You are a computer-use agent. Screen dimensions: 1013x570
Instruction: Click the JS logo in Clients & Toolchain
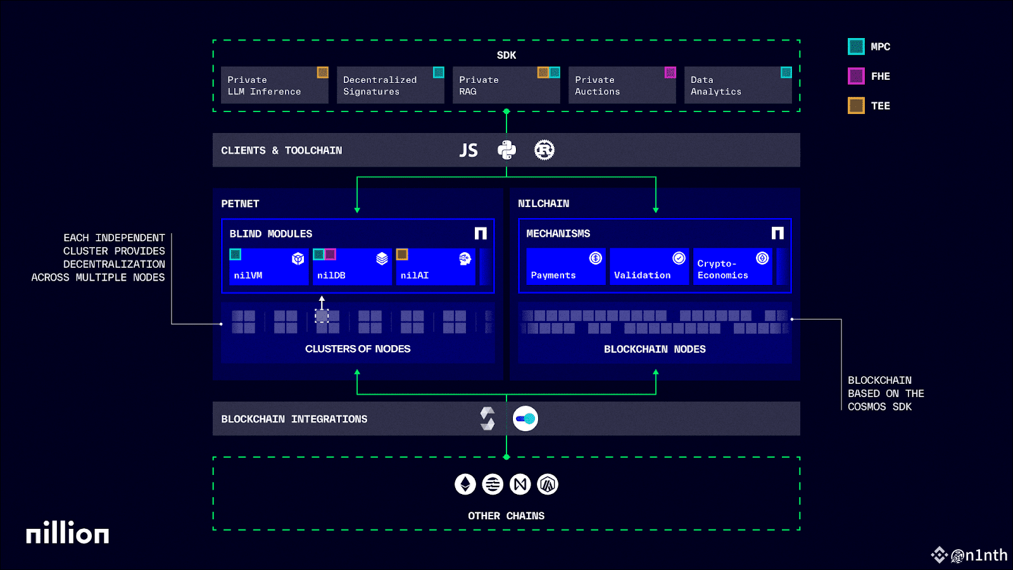(x=469, y=150)
